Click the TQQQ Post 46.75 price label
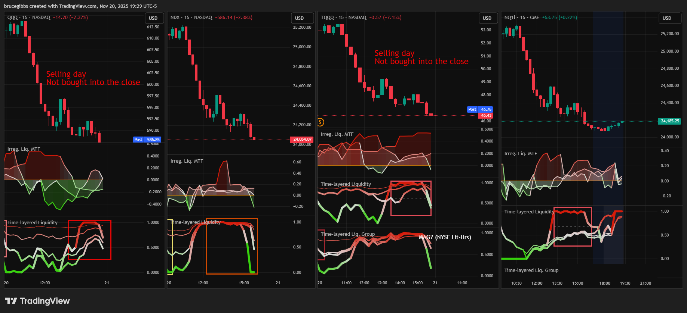Viewport: 687px width, 313px height. 480,109
